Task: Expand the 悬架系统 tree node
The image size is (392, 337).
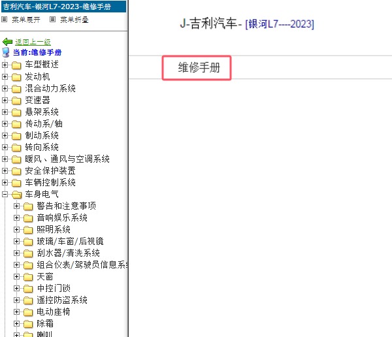Action: 5,112
